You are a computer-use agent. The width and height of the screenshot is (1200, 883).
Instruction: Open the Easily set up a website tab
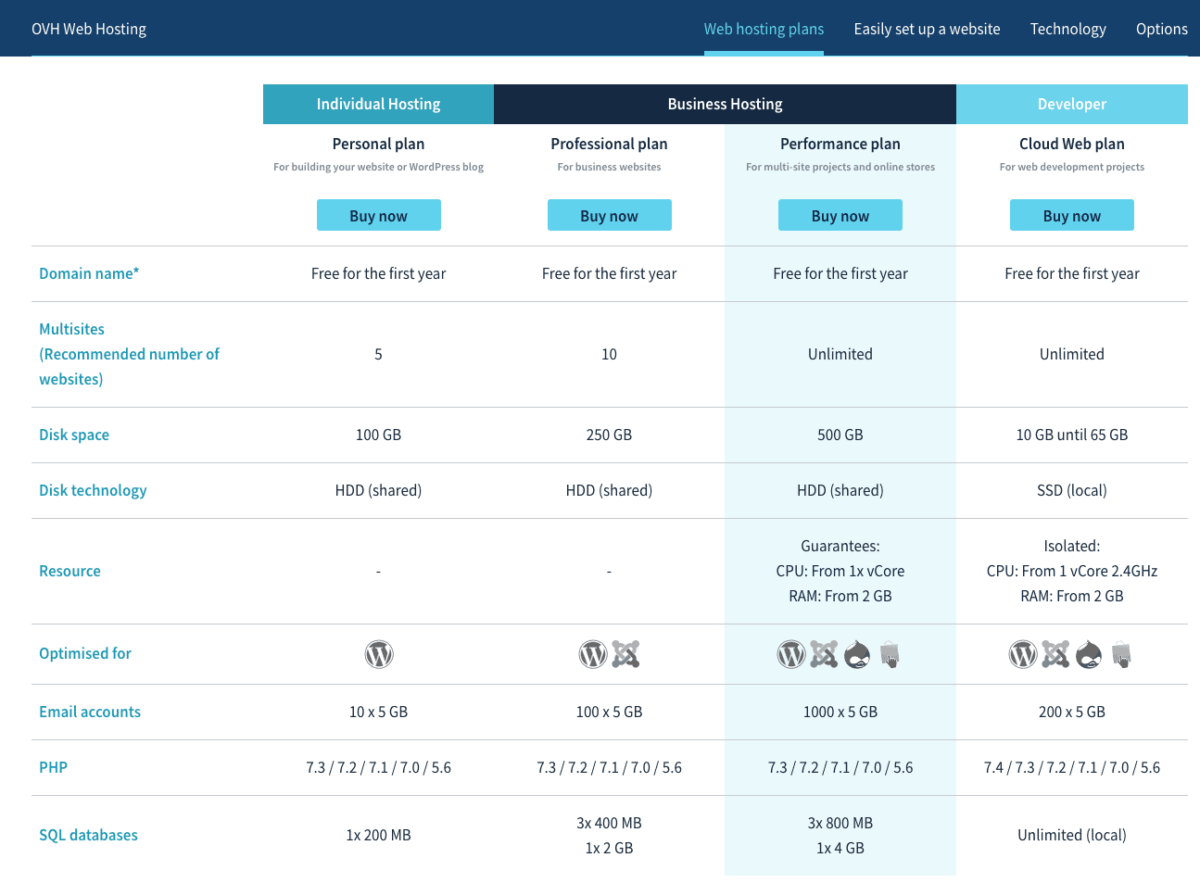tap(927, 29)
